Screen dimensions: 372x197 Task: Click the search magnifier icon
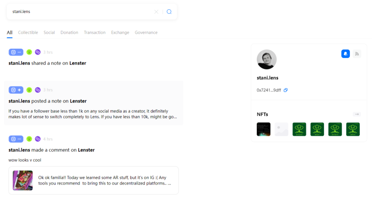[169, 12]
